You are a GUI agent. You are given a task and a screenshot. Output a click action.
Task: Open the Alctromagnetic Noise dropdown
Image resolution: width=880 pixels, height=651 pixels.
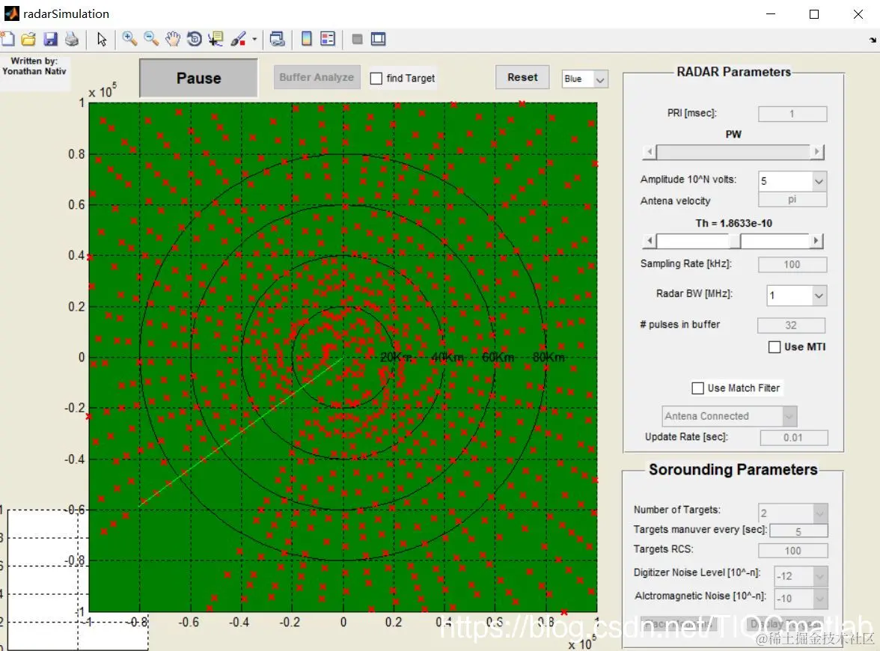(801, 599)
